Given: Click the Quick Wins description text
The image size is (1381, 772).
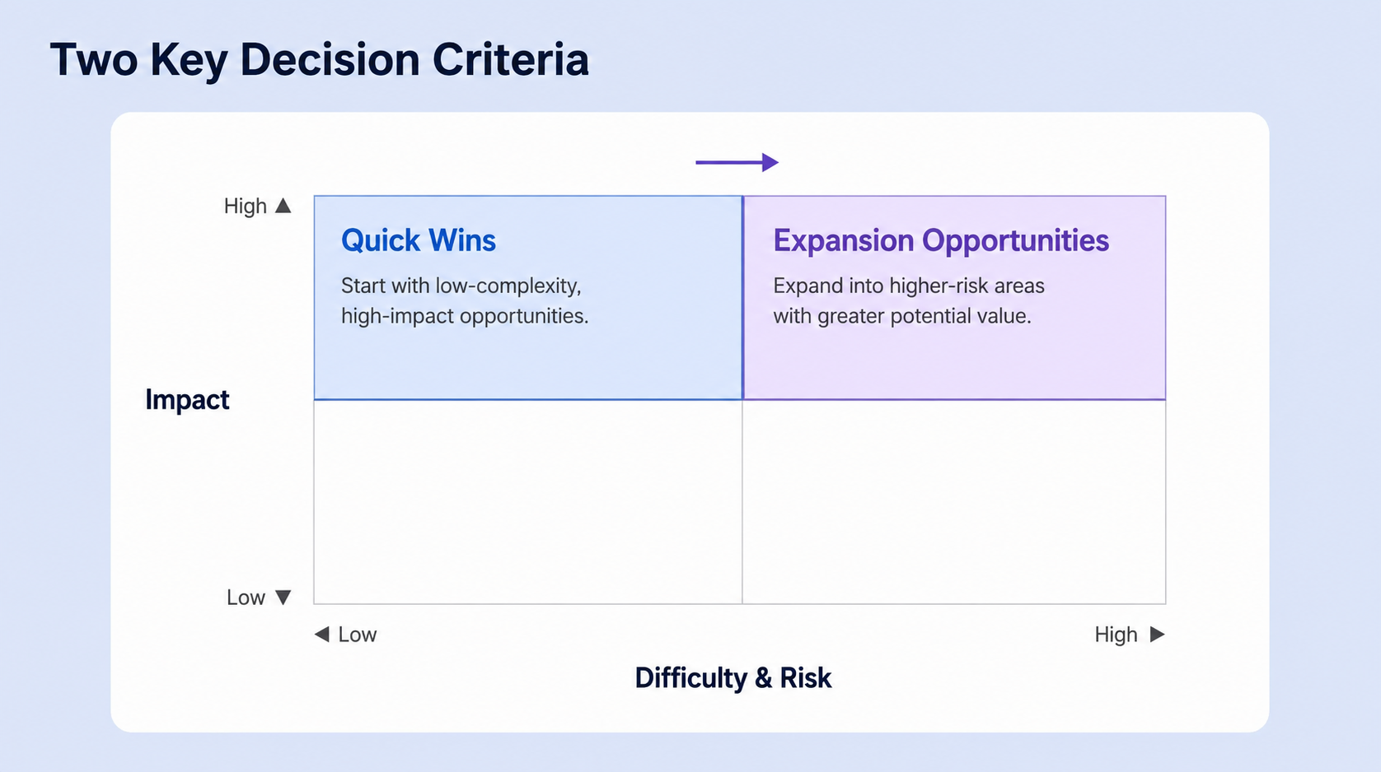Looking at the screenshot, I should point(465,300).
